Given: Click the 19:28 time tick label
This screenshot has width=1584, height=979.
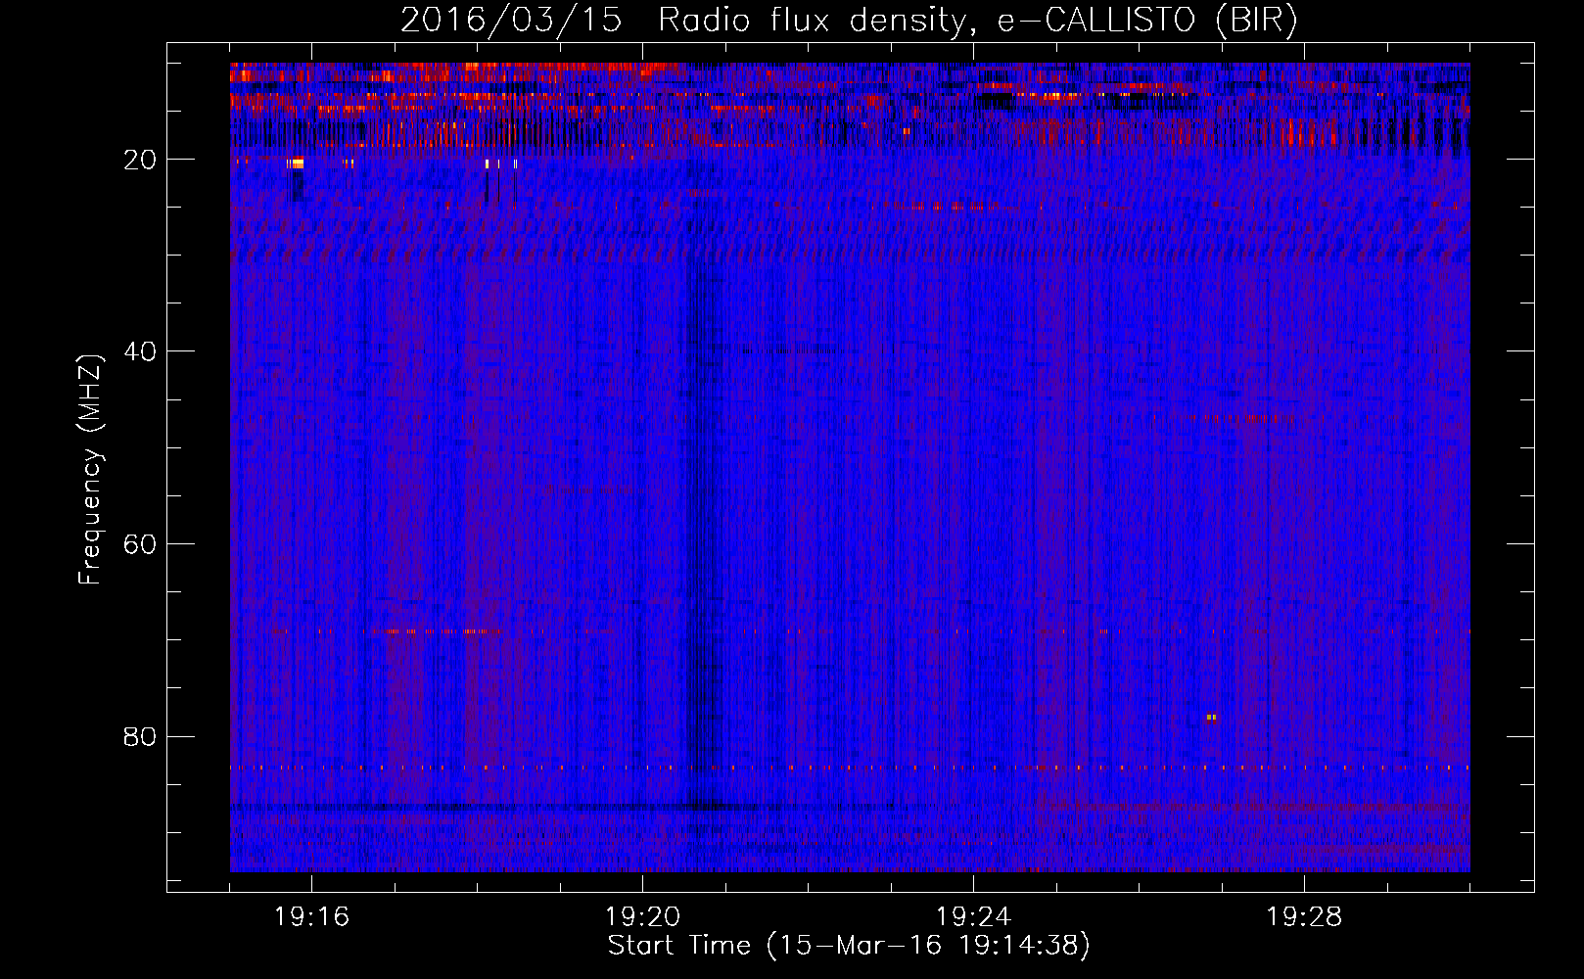Looking at the screenshot, I should click(x=1304, y=917).
